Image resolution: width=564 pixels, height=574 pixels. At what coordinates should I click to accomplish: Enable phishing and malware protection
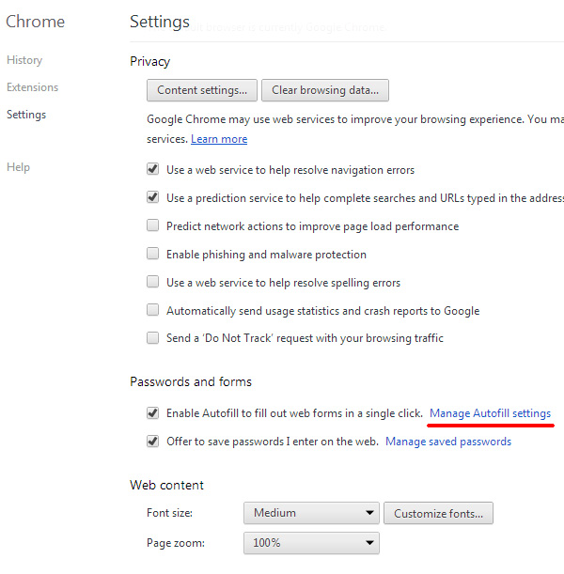(x=152, y=254)
